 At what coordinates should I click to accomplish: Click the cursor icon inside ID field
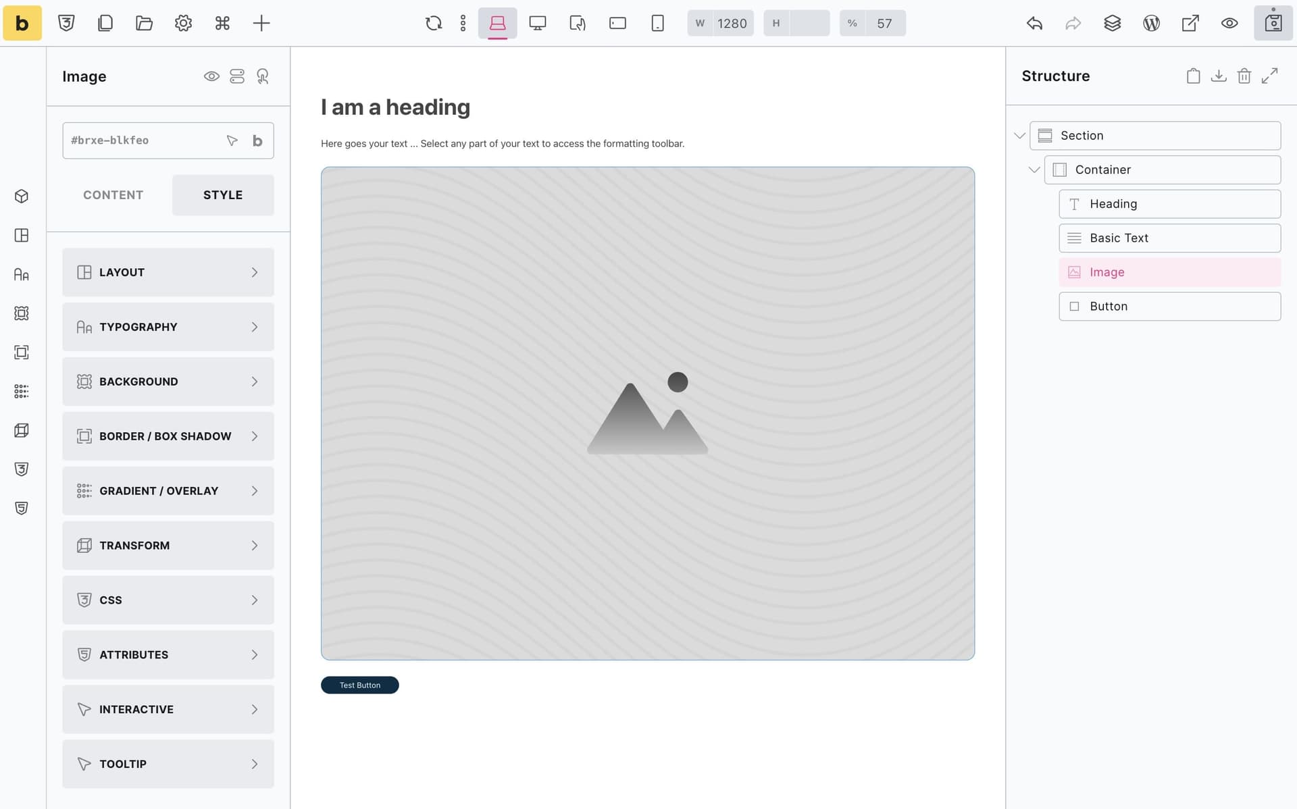232,140
